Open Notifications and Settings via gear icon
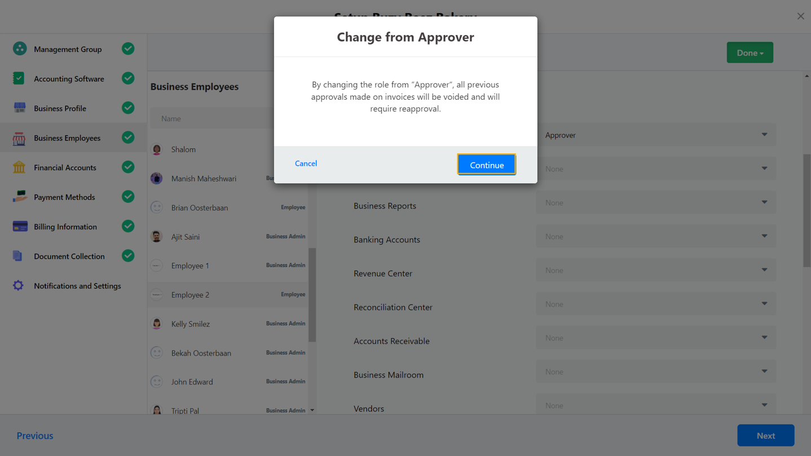Image resolution: width=811 pixels, height=456 pixels. point(20,286)
